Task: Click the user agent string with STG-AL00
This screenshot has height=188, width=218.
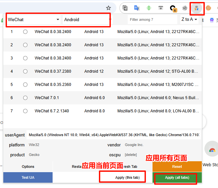Action: tap(157, 71)
